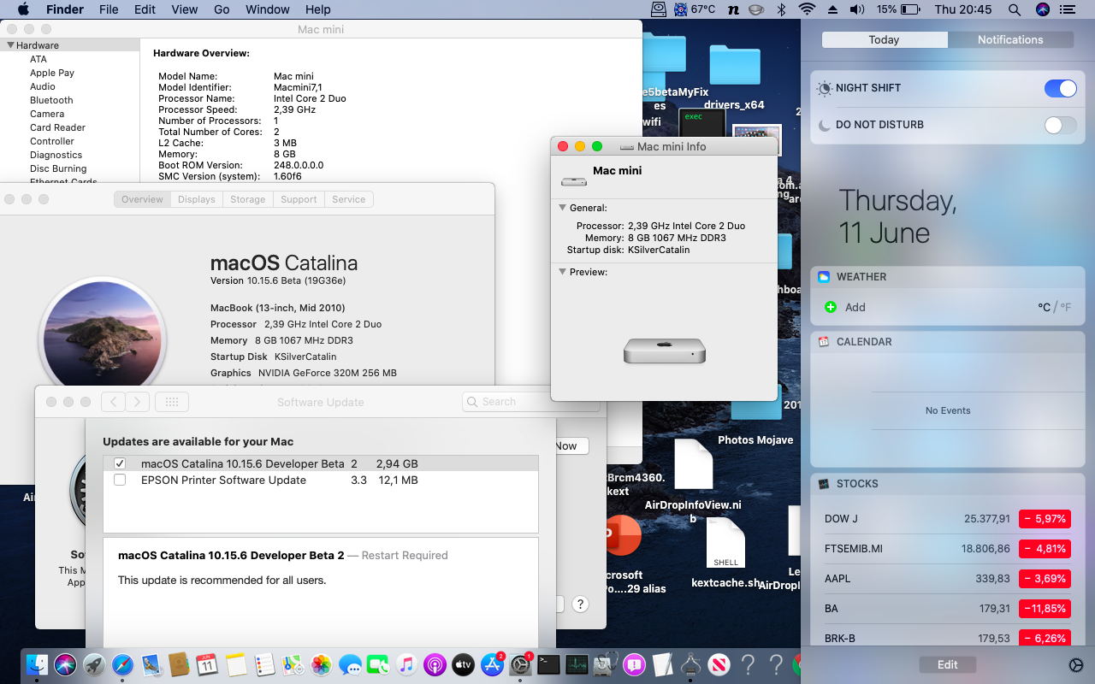Select Bluetooth in the Hardware sidebar

51,100
